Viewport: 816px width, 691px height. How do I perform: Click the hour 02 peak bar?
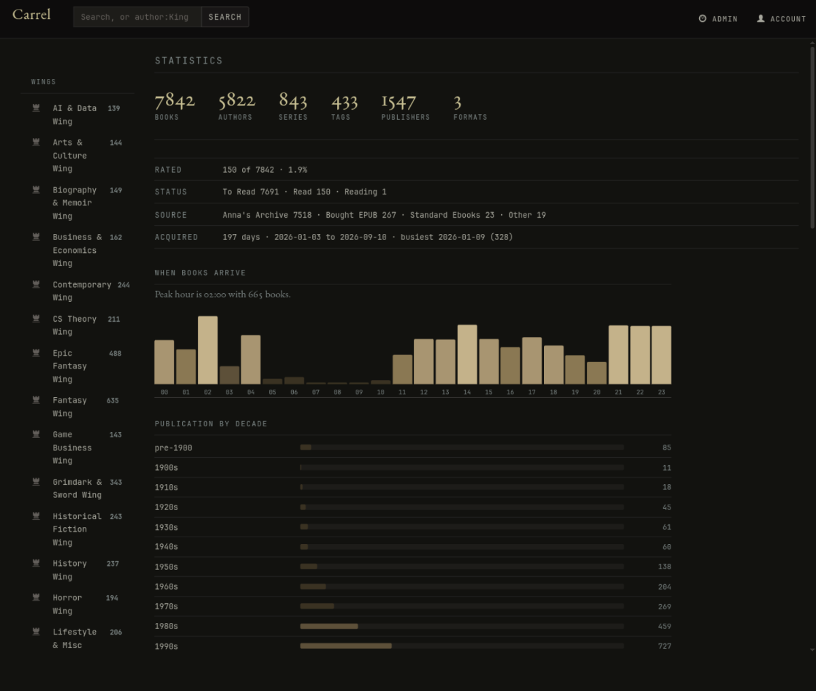click(x=207, y=350)
